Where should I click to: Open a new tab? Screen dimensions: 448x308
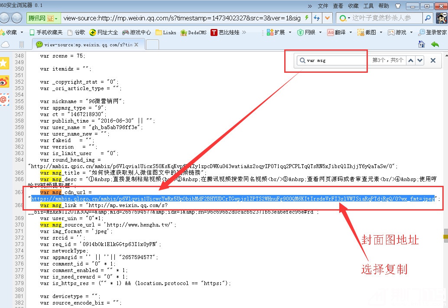[152, 45]
